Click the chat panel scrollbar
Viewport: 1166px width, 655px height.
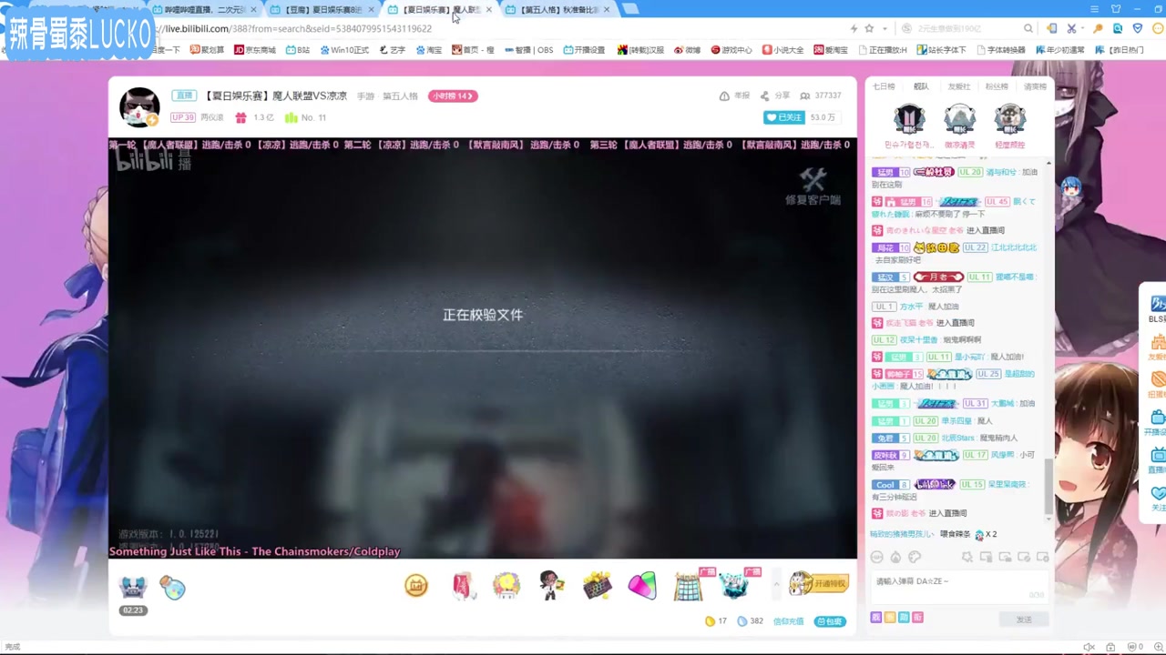[1048, 487]
